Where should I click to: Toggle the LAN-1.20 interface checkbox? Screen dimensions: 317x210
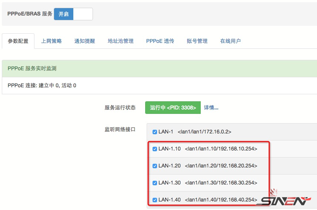[155, 166]
